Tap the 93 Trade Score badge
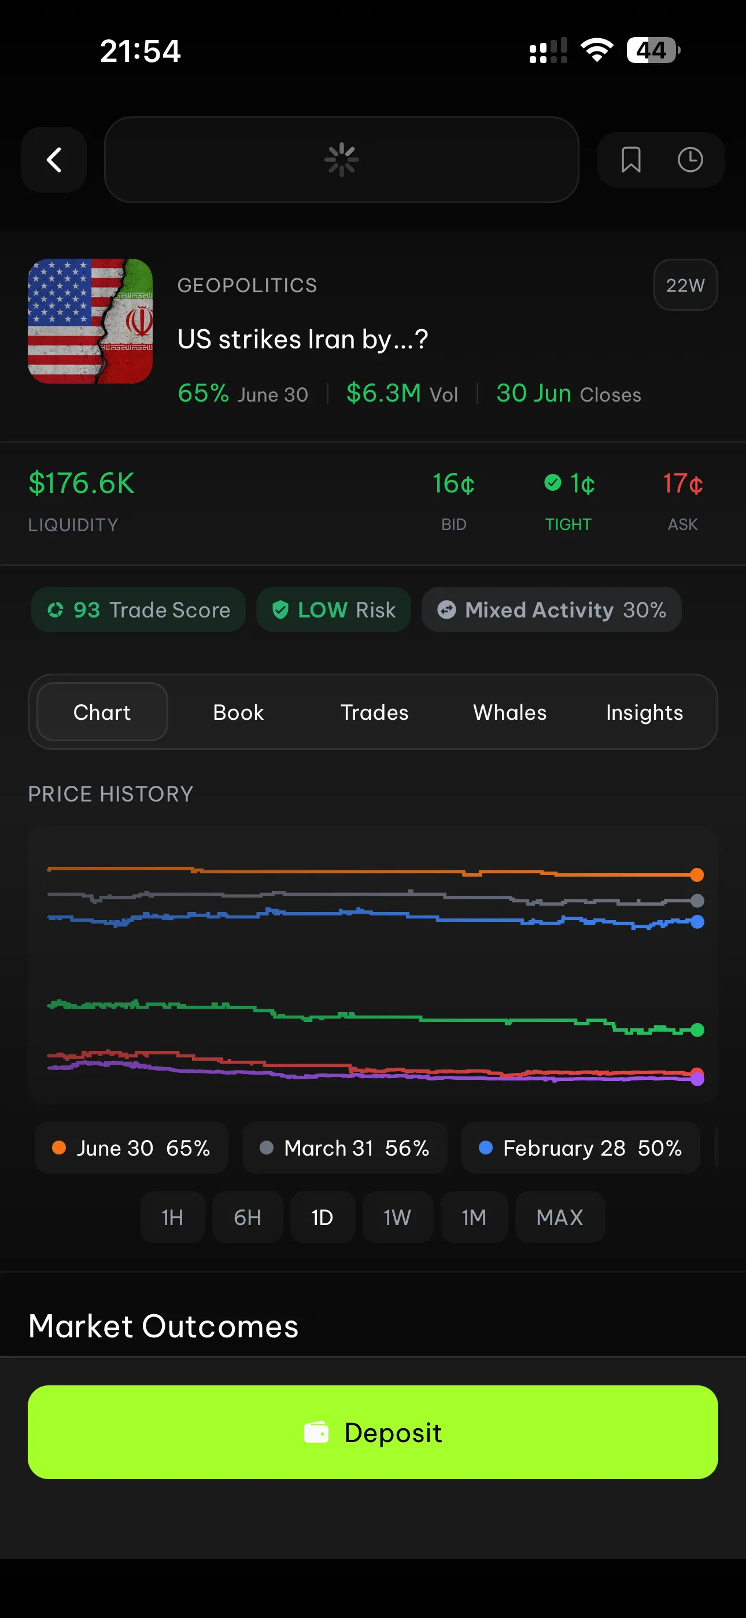The width and height of the screenshot is (746, 1618). coord(139,609)
